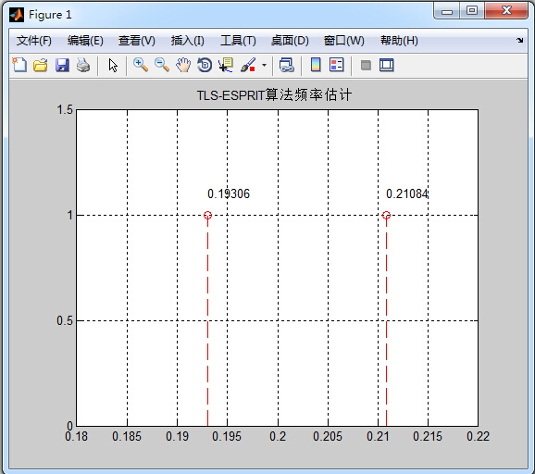The image size is (535, 474).
Task: Click the Show Plot Tools button
Action: (x=387, y=65)
